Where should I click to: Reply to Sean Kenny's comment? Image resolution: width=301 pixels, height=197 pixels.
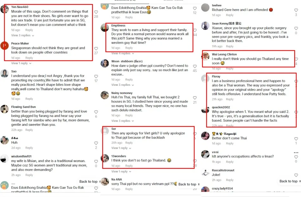click(230, 46)
